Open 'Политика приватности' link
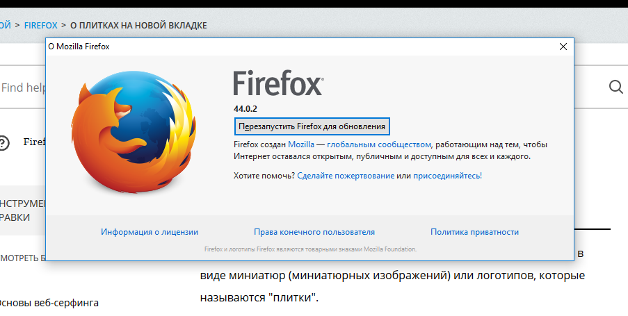This screenshot has height=316, width=628. [474, 232]
